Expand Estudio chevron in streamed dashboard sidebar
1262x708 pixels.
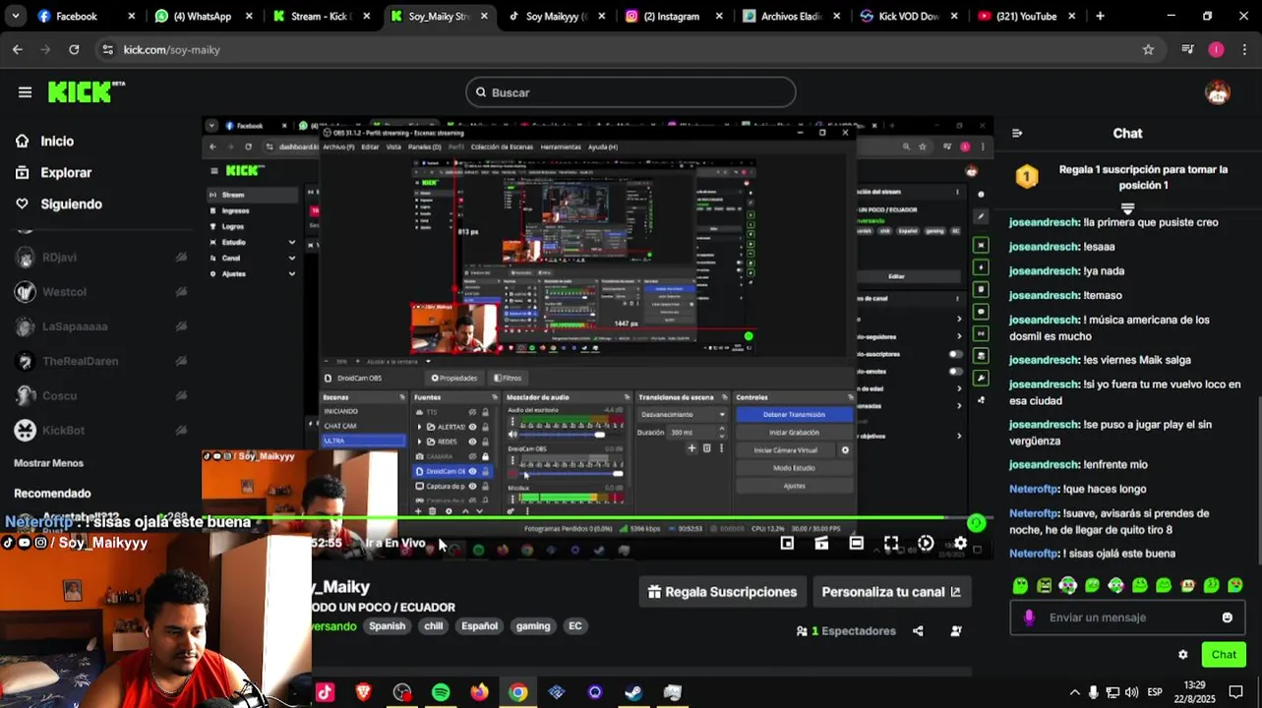pyautogui.click(x=291, y=242)
